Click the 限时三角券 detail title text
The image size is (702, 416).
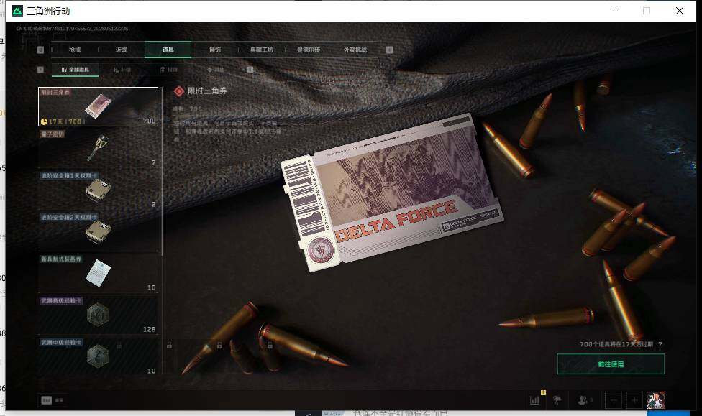tap(207, 91)
